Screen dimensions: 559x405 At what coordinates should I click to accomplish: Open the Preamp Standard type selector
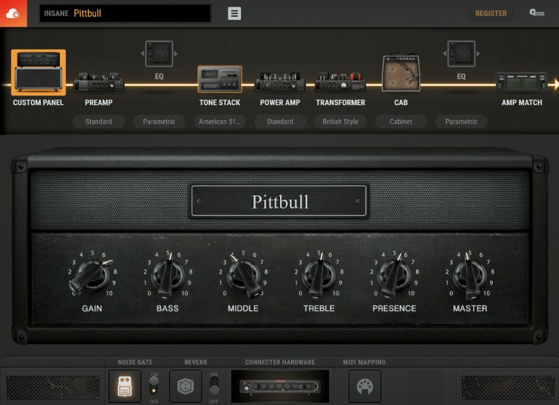pos(99,122)
